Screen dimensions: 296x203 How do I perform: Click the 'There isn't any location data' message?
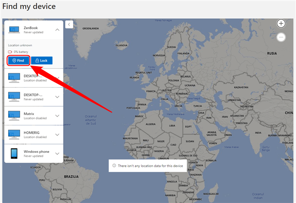tap(150, 166)
